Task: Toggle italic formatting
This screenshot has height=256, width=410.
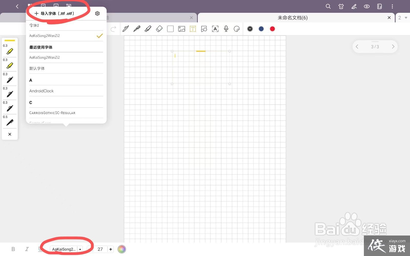Action: (x=27, y=249)
